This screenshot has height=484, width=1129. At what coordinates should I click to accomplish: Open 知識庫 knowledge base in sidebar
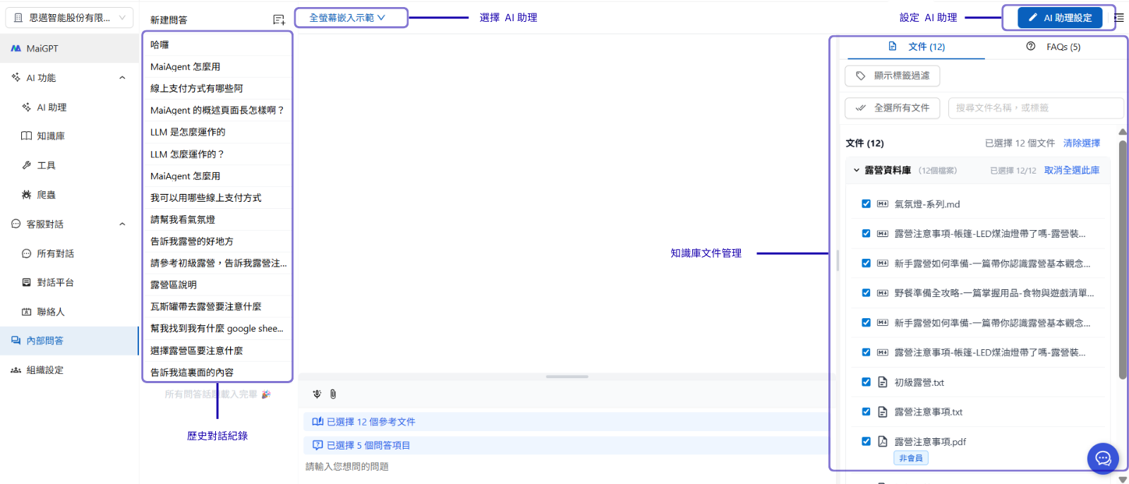point(51,136)
